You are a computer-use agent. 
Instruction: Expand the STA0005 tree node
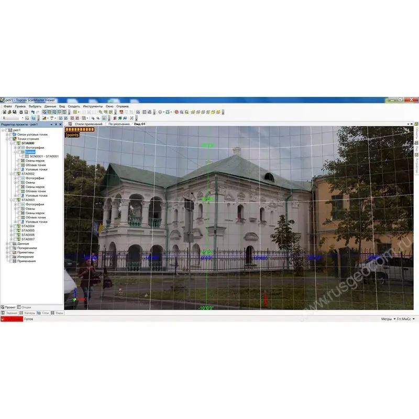pos(12,230)
